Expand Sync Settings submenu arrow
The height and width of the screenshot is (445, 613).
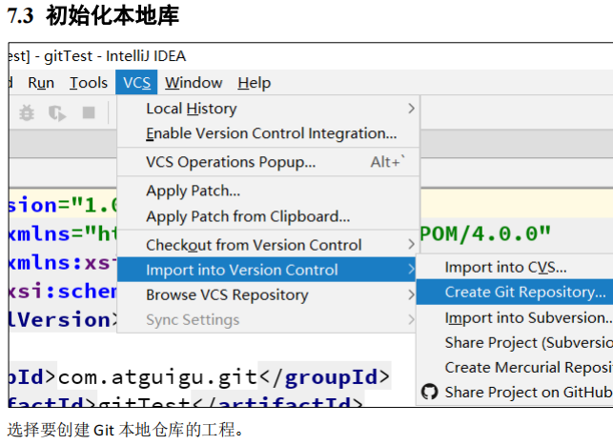411,319
